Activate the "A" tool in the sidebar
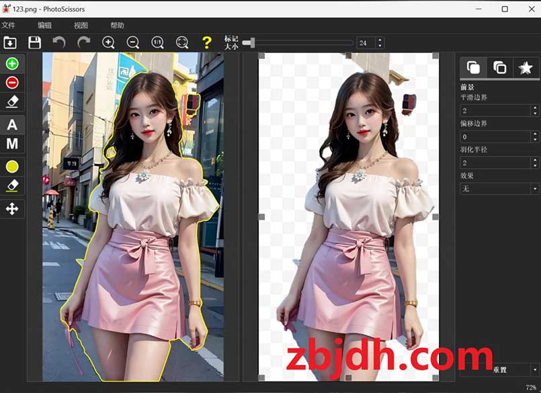Viewport: 541px width, 393px height. pos(13,125)
